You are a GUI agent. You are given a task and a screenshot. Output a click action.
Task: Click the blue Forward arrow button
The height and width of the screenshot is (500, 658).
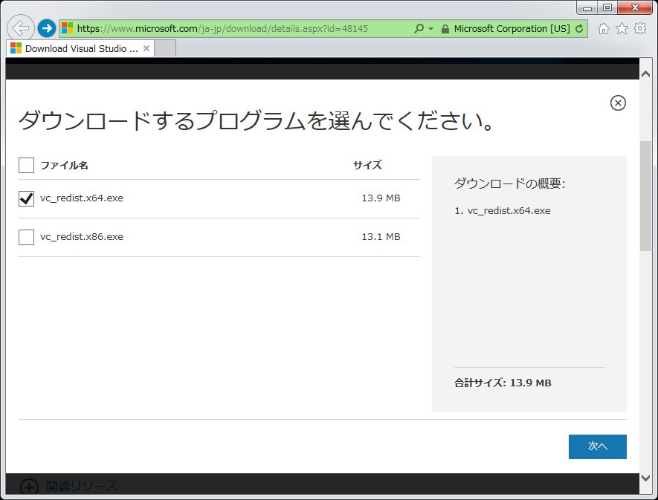click(47, 29)
